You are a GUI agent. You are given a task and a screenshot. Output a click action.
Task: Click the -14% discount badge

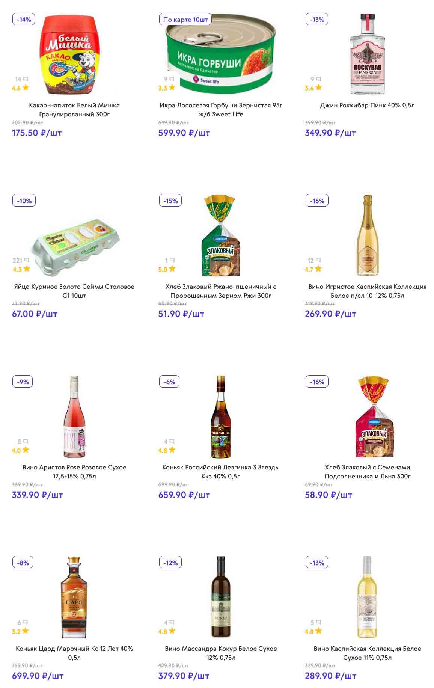(x=24, y=20)
